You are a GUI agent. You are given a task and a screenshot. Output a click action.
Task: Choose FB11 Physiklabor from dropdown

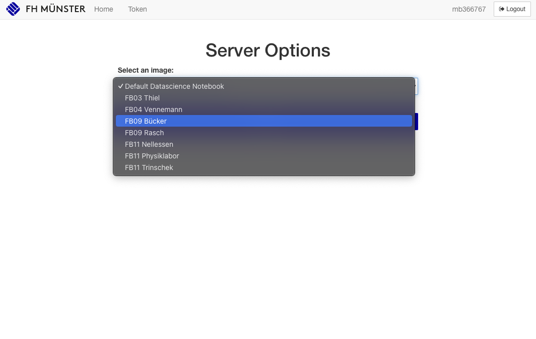[x=152, y=156]
